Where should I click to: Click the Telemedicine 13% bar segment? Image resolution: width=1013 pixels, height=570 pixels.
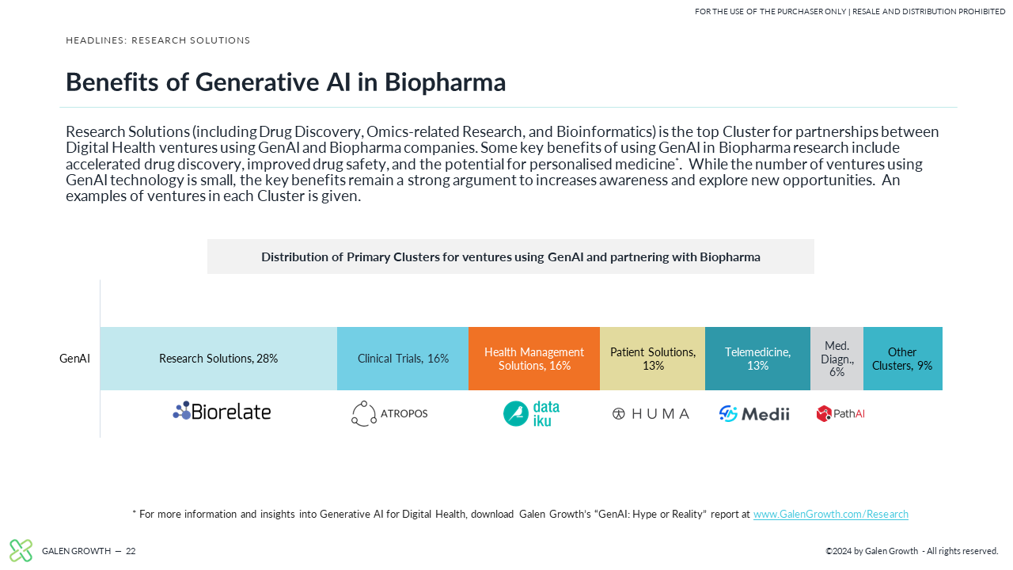757,359
